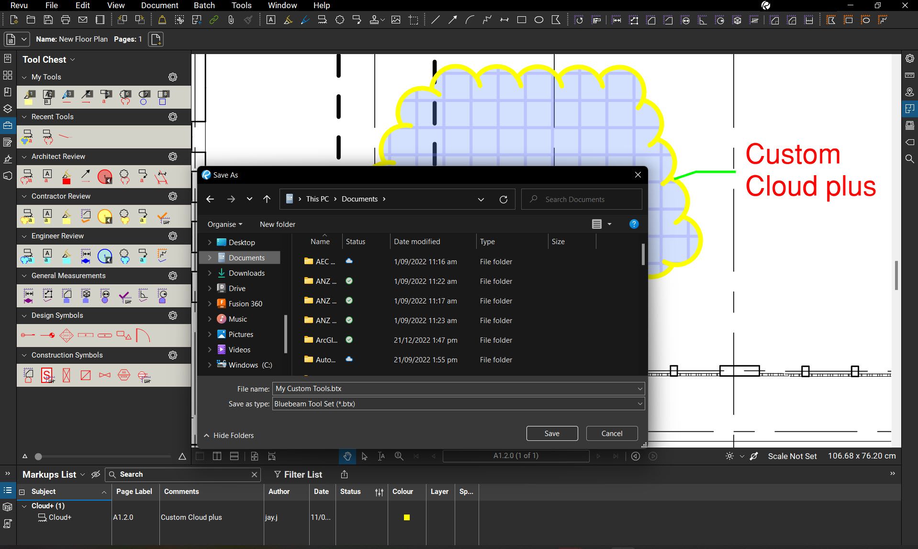
Task: Select the Ellipse markup tool
Action: pyautogui.click(x=538, y=20)
